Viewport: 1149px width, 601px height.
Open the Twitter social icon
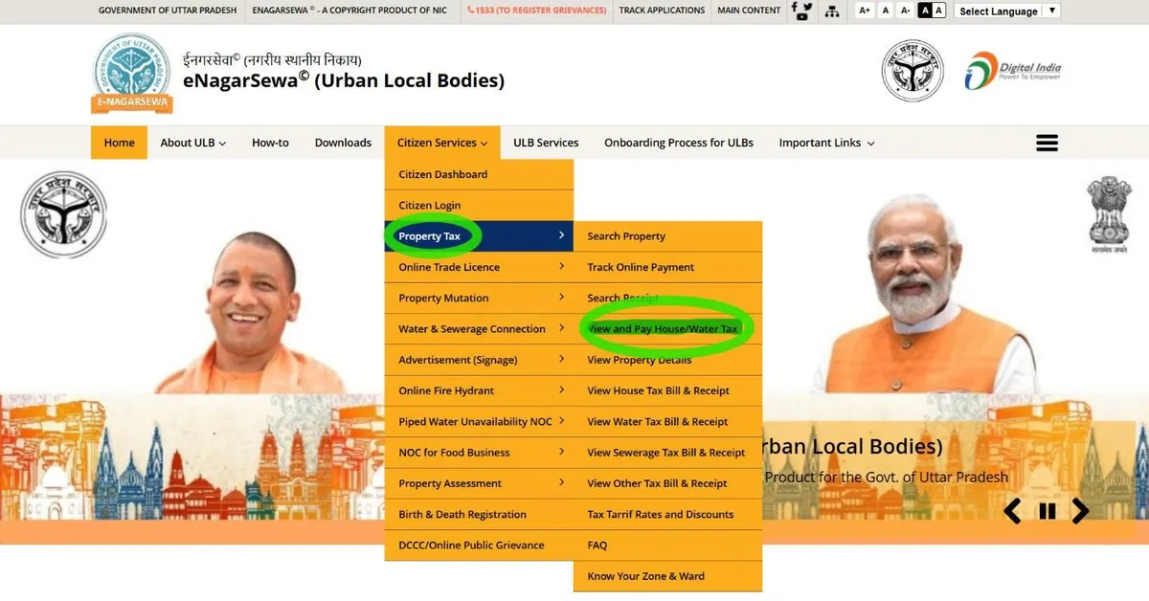[x=807, y=7]
